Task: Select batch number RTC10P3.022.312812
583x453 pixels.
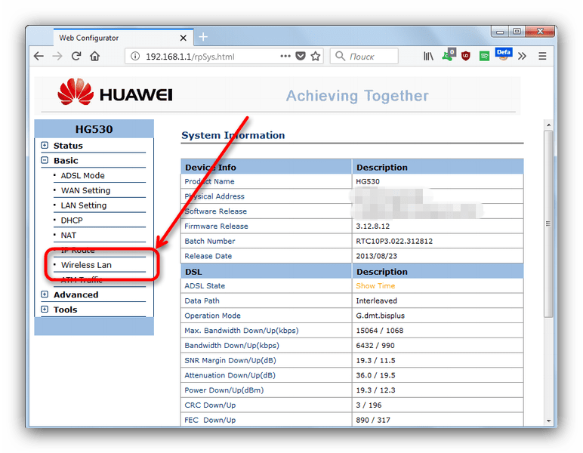Action: [394, 241]
